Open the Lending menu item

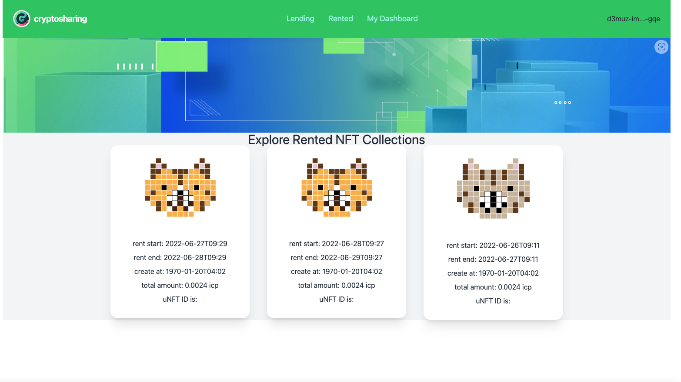[300, 19]
